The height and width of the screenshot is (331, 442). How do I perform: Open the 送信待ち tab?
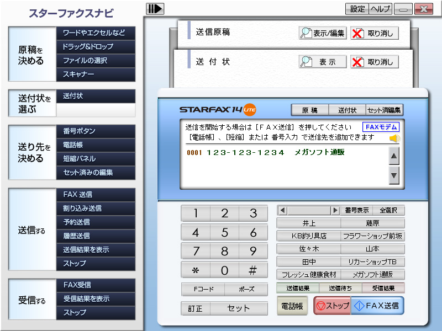click(x=340, y=288)
